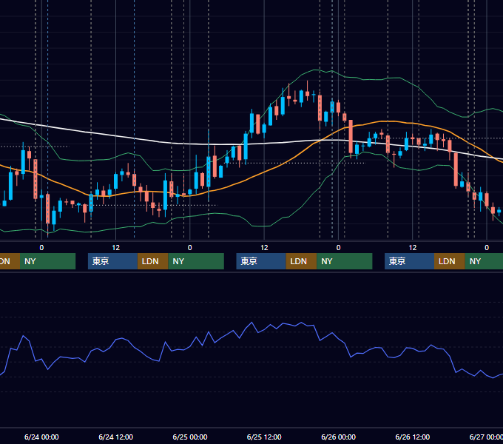Select the NY block spanning 6/26 00:00

[345, 261]
